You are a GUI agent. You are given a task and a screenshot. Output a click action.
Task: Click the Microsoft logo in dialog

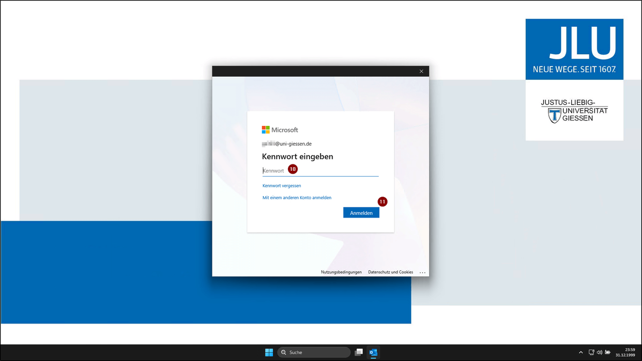click(280, 130)
